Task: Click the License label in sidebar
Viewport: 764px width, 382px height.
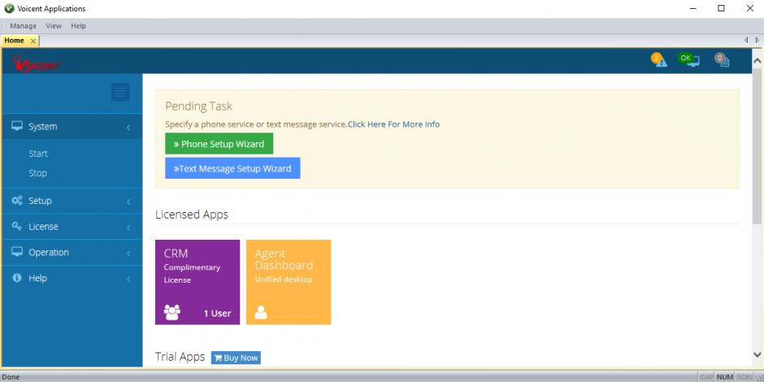Action: 43,227
